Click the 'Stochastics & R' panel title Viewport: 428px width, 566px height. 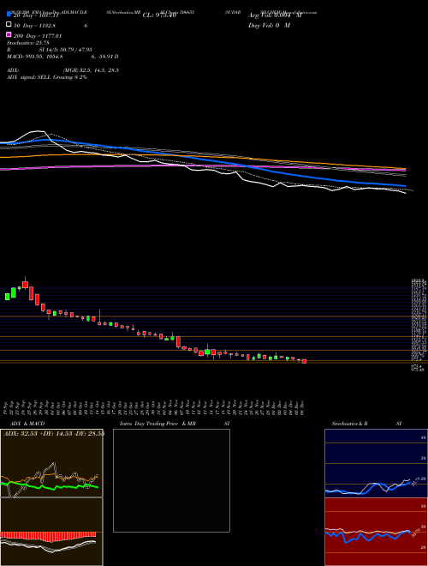350,424
